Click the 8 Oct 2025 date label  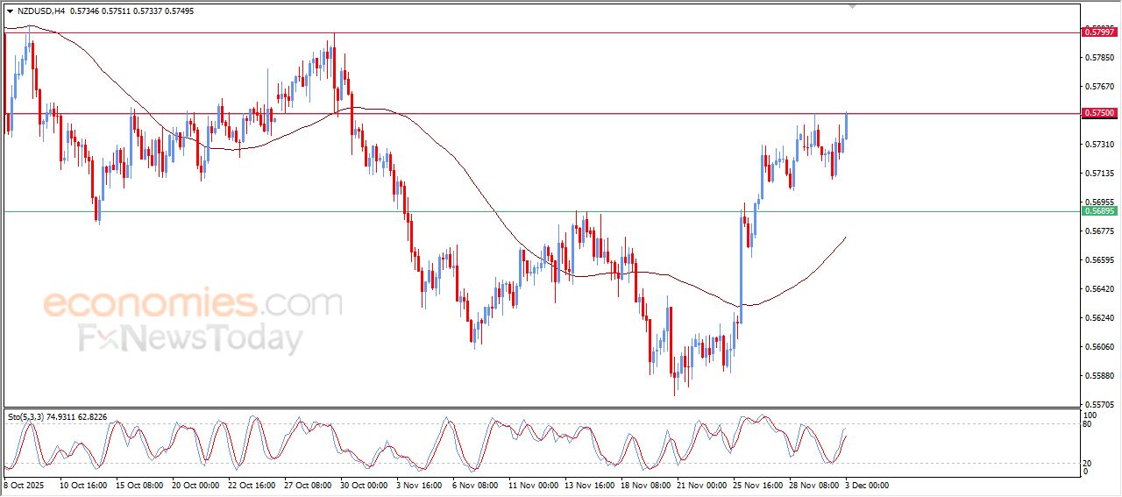[x=25, y=485]
